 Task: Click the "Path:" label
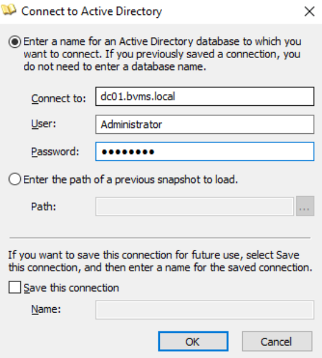pos(44,207)
